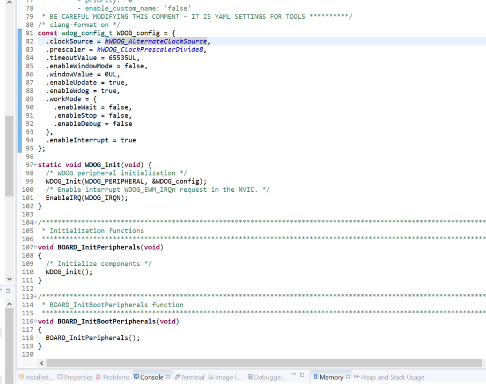Image resolution: width=486 pixels, height=384 pixels.
Task: Click kWDOG_ClockPrescalerDivide8 on line 83
Action: (x=150, y=49)
